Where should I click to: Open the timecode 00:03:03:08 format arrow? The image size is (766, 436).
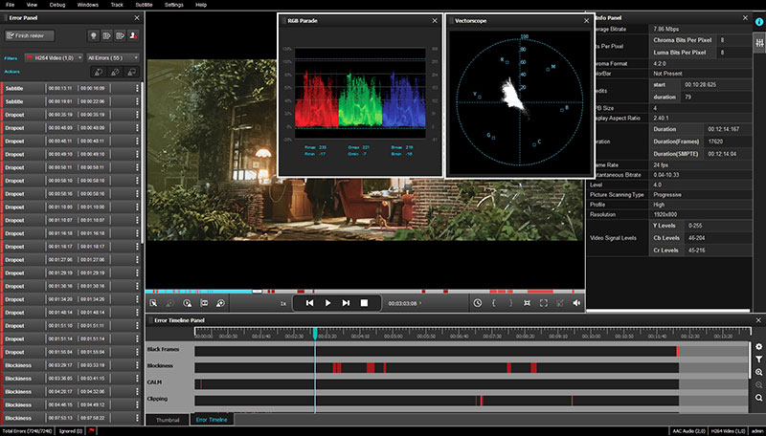(x=420, y=303)
